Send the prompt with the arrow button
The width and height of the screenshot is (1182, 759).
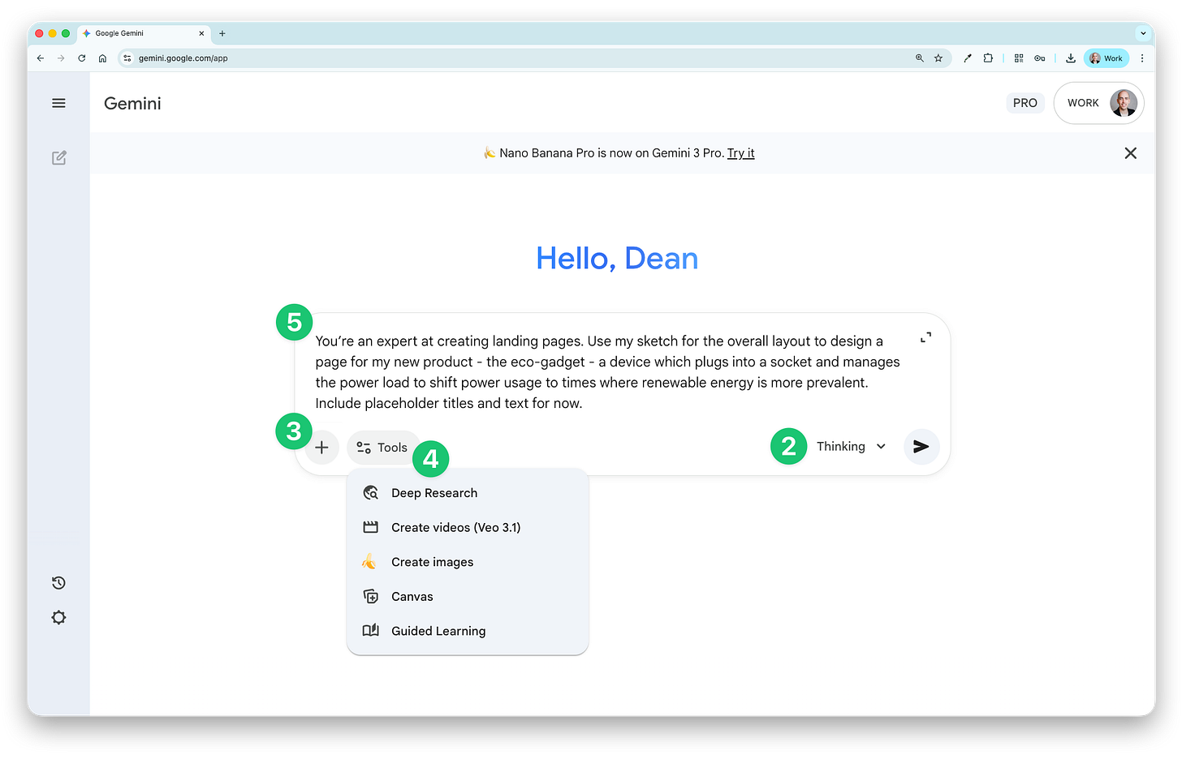tap(921, 447)
